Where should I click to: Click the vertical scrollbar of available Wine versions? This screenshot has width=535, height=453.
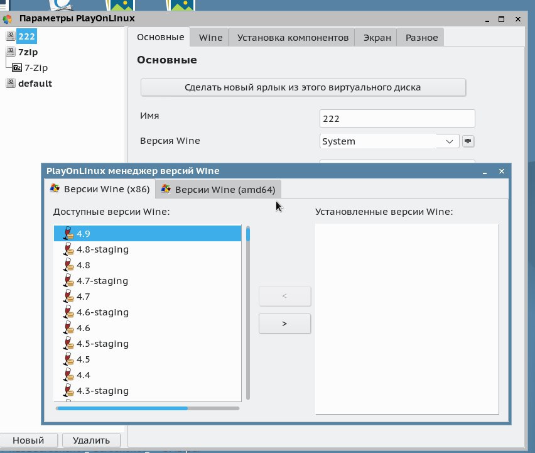[x=247, y=313]
